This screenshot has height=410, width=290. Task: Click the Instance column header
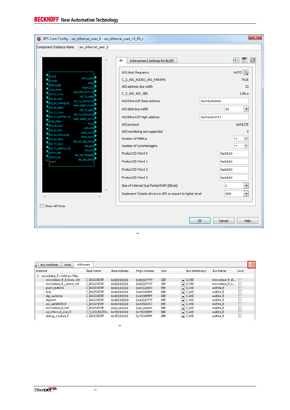point(60,271)
